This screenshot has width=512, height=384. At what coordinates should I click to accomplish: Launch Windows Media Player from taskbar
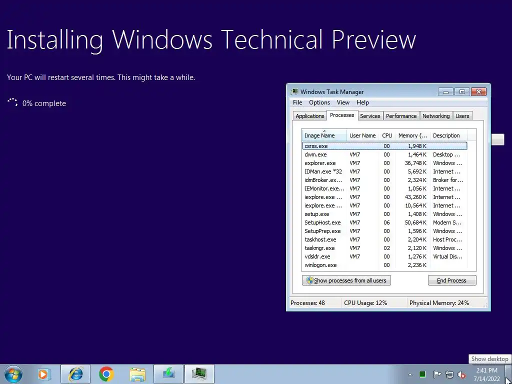[43, 374]
